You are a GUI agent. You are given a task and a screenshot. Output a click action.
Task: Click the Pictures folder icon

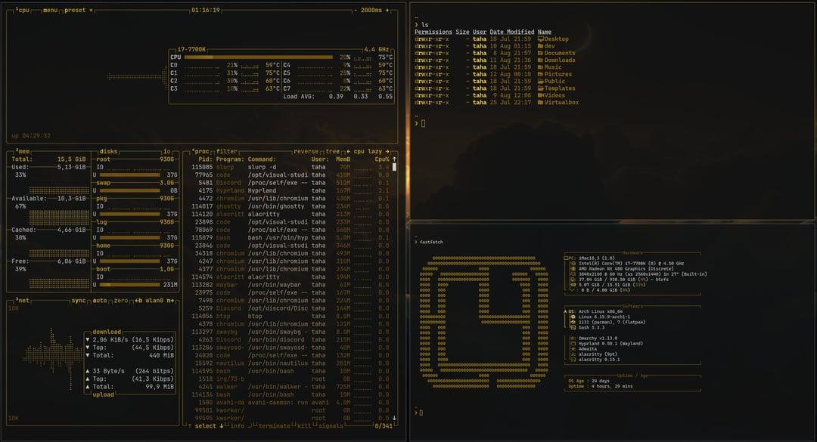click(x=540, y=74)
